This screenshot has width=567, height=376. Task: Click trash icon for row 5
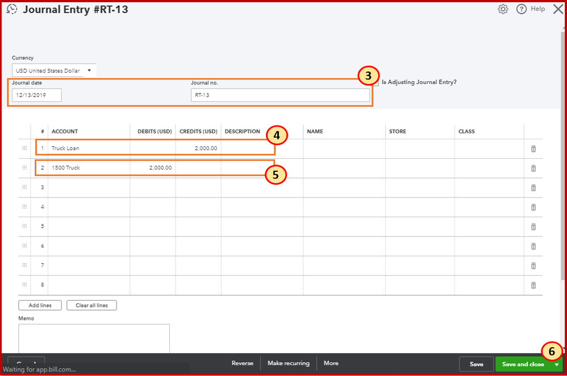click(x=533, y=227)
